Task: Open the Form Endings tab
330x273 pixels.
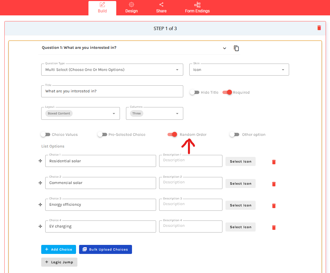Action: click(197, 8)
